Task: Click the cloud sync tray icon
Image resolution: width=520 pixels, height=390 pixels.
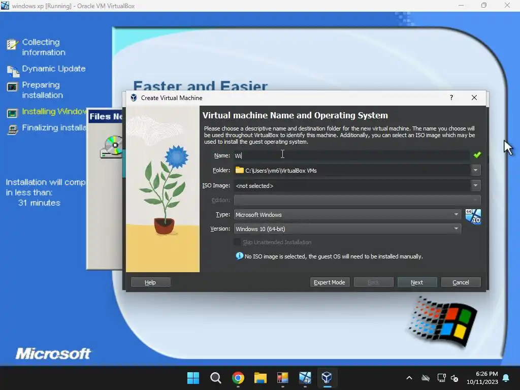Action: pyautogui.click(x=426, y=378)
